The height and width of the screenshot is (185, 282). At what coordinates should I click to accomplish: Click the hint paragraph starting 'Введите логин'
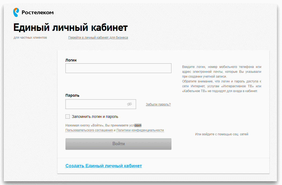point(222,79)
